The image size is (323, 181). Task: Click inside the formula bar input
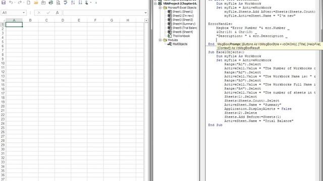click(x=103, y=13)
